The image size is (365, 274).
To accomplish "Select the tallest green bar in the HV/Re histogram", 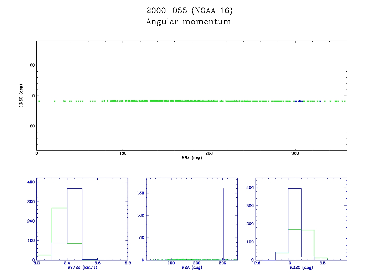I will (59, 234).
